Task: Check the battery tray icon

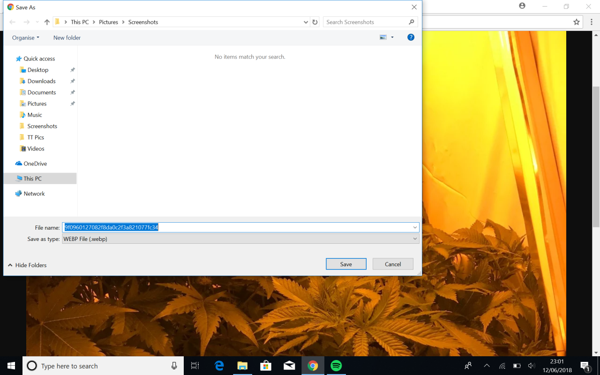Action: point(517,366)
